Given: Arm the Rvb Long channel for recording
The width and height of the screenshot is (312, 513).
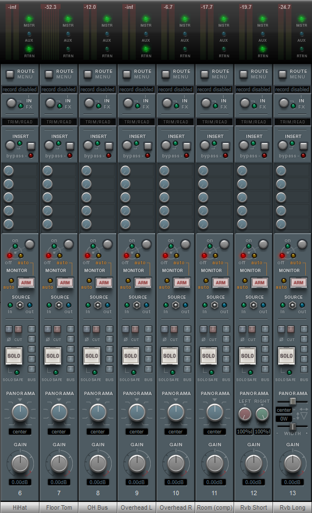Looking at the screenshot, I should 298,283.
